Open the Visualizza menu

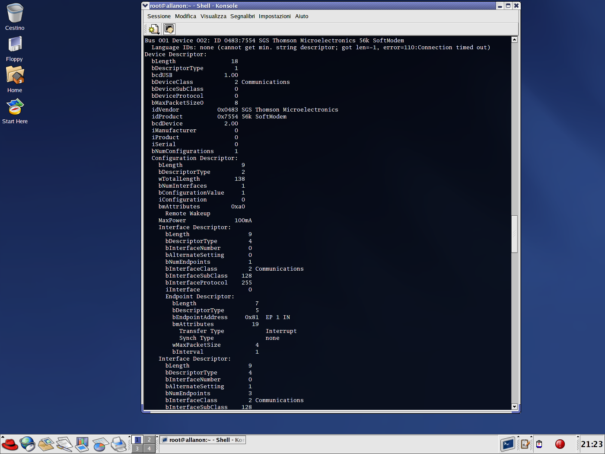pyautogui.click(x=213, y=16)
